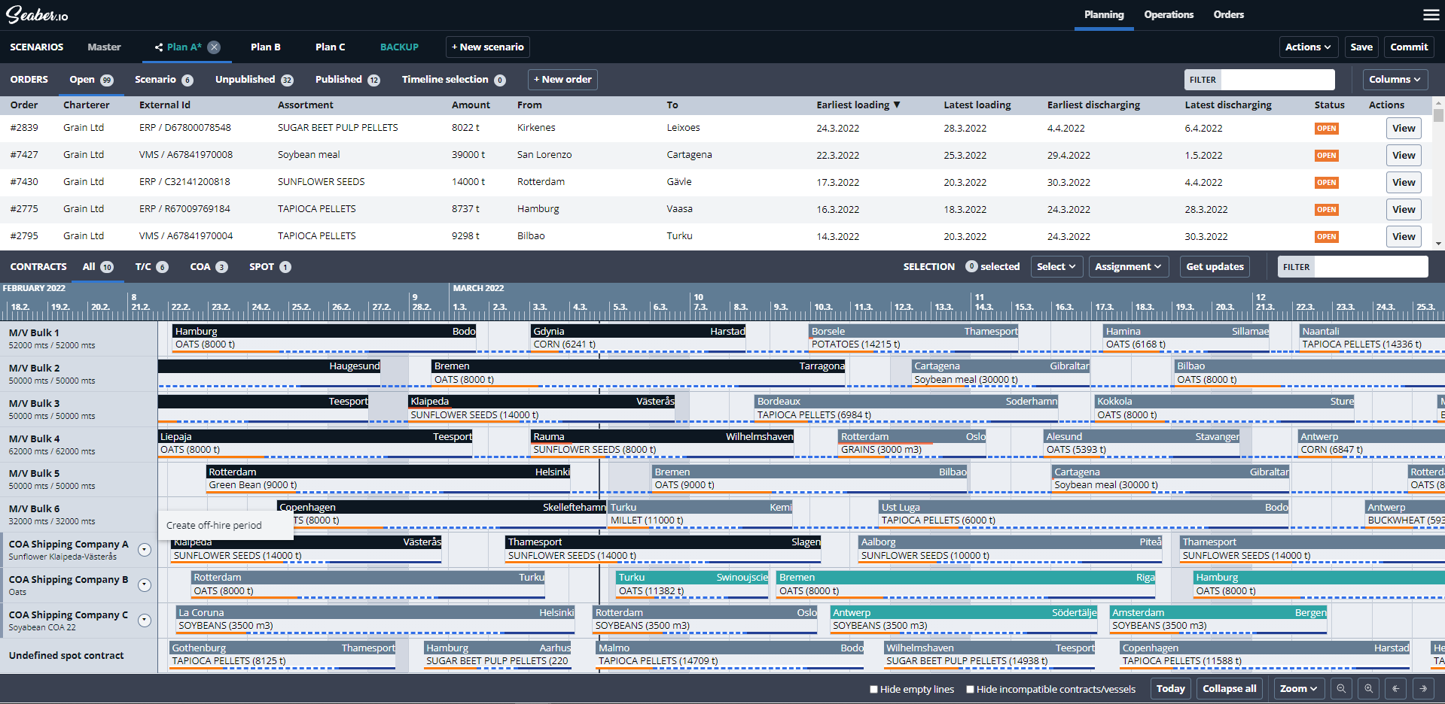Zoom out using the magnifier-minus icon
Screen dimensions: 1445x704
[1342, 688]
